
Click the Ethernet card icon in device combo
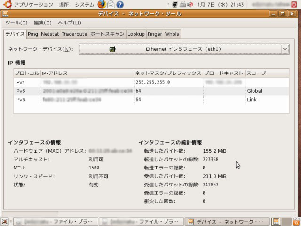tap(112, 49)
